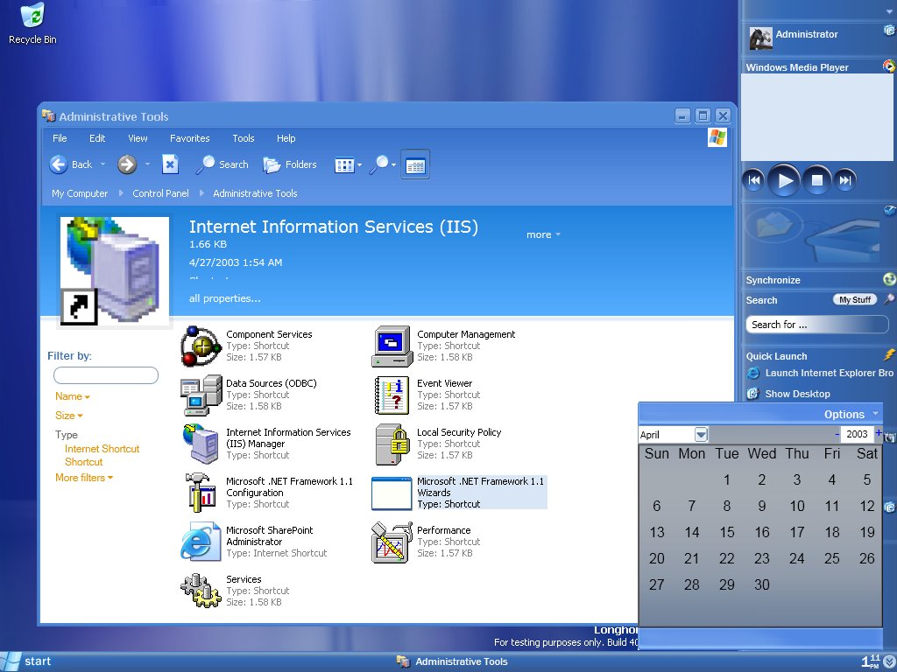Select April 15 in the calendar
The width and height of the screenshot is (897, 672).
coord(726,532)
